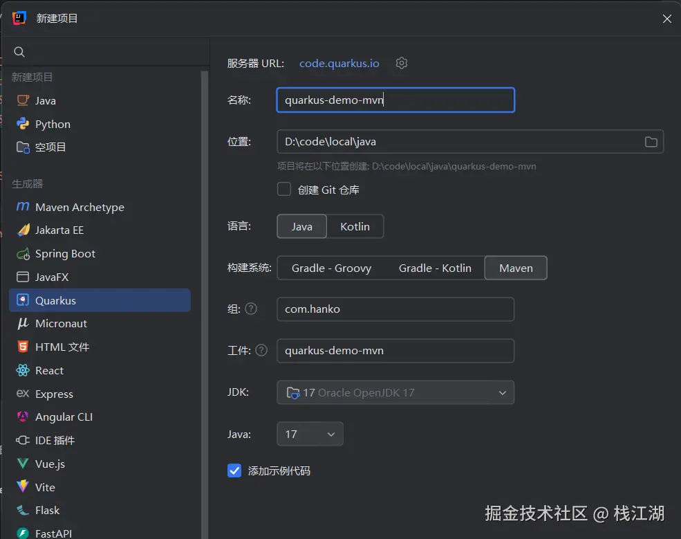Select IDE 插件 generator label

[55, 440]
